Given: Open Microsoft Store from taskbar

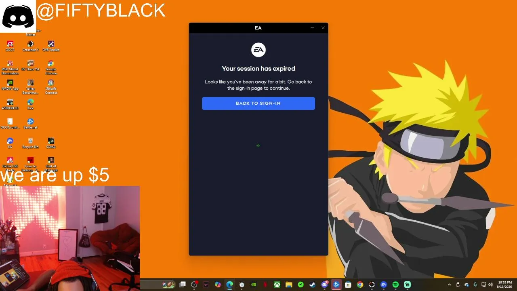Looking at the screenshot, I should [348, 285].
